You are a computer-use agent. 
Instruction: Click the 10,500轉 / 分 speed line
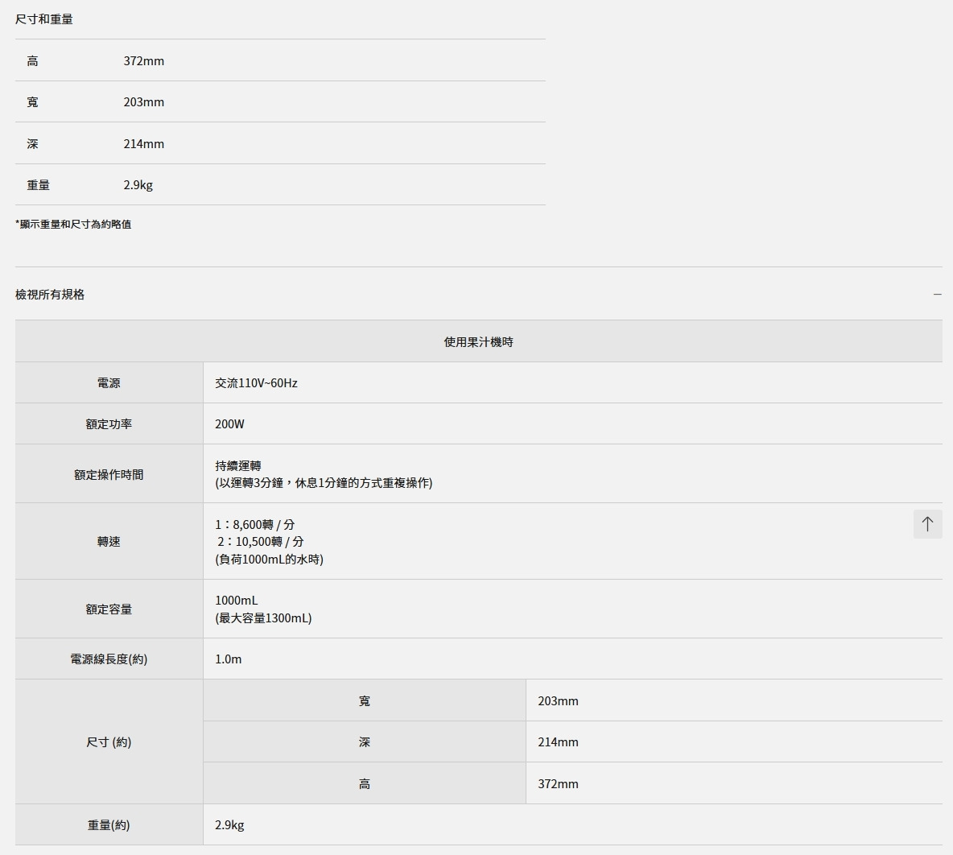(x=260, y=542)
